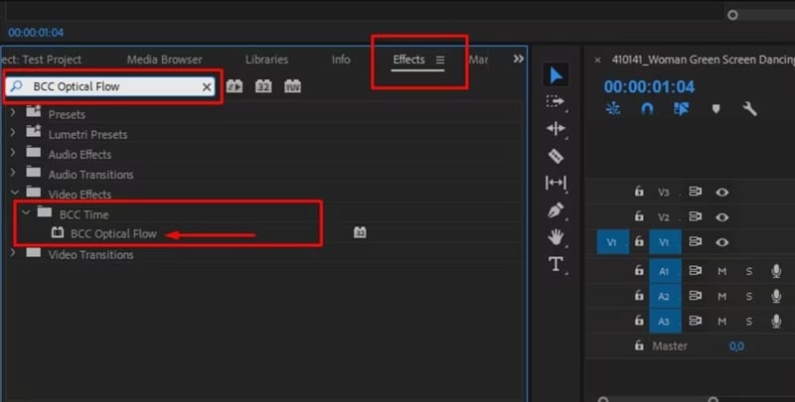795x402 pixels.
Task: Toggle V1 track output eye
Action: (722, 242)
